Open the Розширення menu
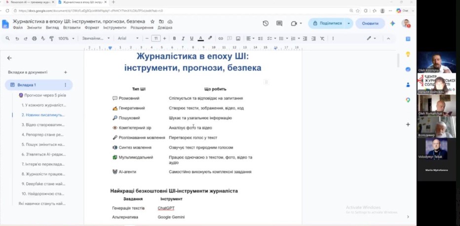 (142, 28)
